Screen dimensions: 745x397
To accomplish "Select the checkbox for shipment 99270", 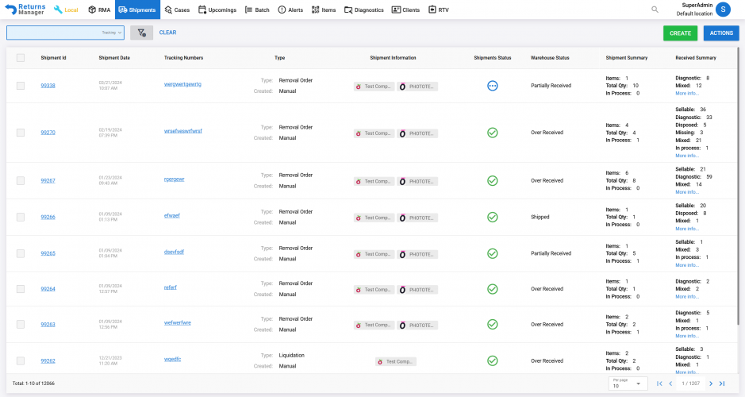I will click(x=21, y=133).
